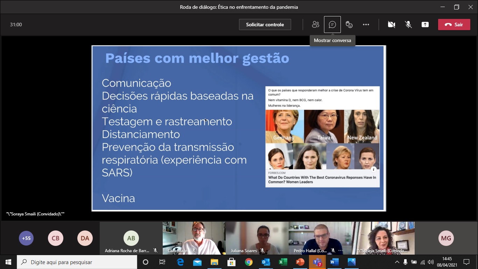Screen dimensions: 478x269
Task: Open PowerPoint from the taskbar
Action: [300, 262]
